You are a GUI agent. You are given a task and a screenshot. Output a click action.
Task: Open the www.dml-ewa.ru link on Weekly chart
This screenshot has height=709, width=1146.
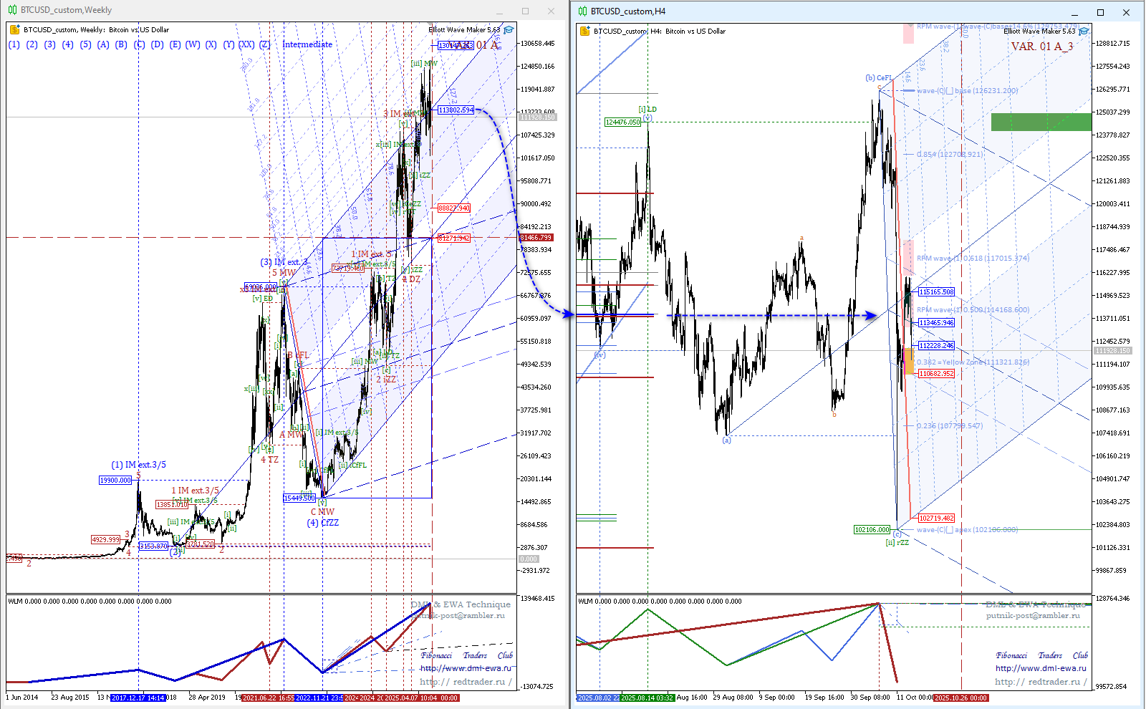point(466,668)
